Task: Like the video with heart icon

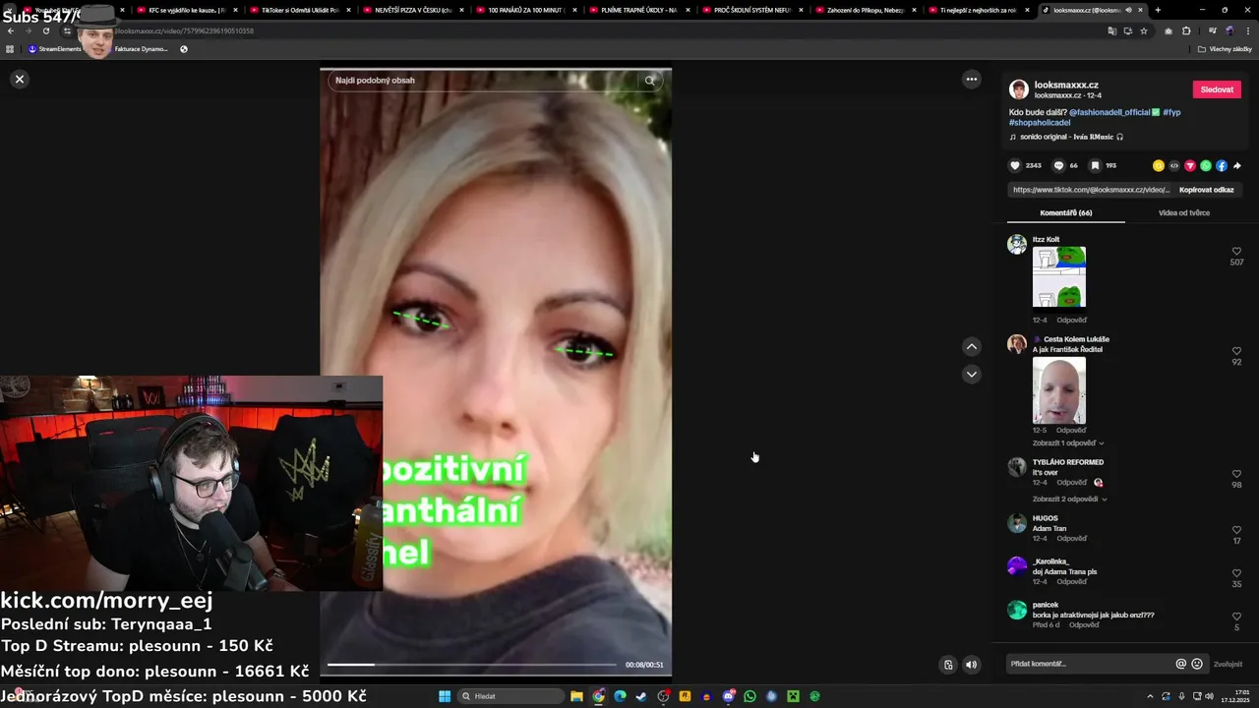Action: point(1015,165)
